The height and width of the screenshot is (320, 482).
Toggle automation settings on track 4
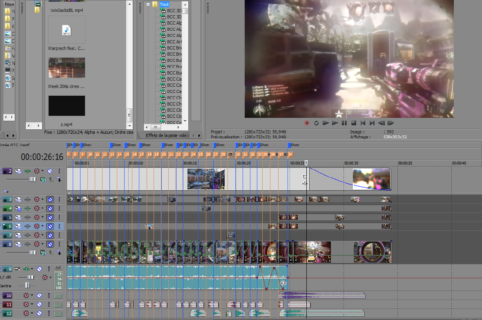28,209
